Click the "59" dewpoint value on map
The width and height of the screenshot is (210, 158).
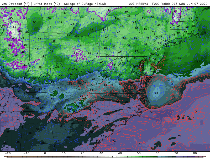pyautogui.click(x=52, y=82)
